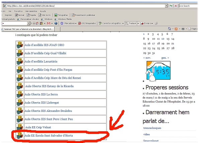Open Aula EE Escola Sant Salvador d'Horta link
The height and width of the screenshot is (143, 199).
tap(48, 136)
